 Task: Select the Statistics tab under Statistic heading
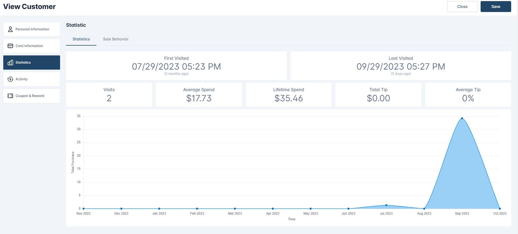point(81,39)
